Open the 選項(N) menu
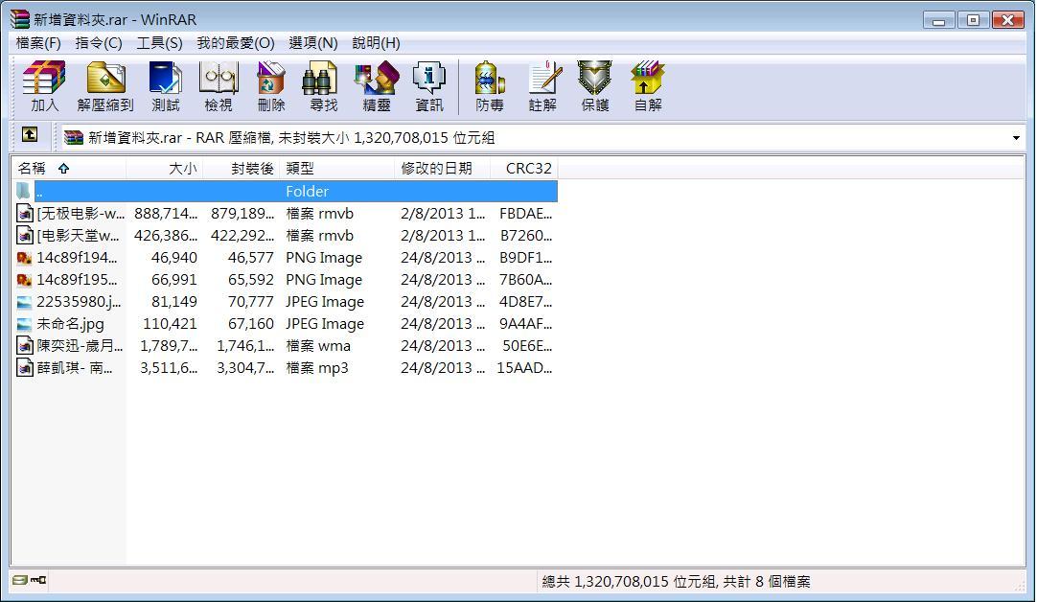Image resolution: width=1037 pixels, height=602 pixels. point(313,43)
